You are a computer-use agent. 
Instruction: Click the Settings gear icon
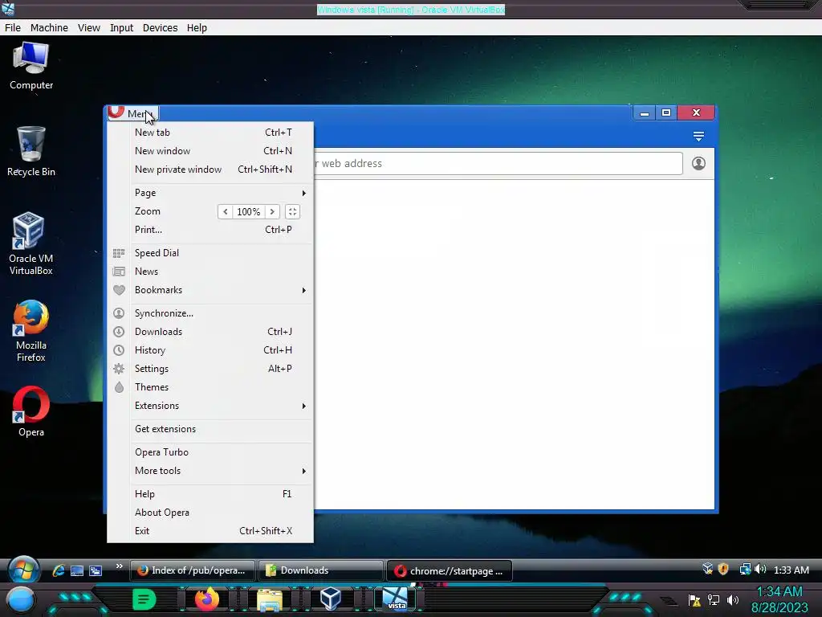coord(119,368)
